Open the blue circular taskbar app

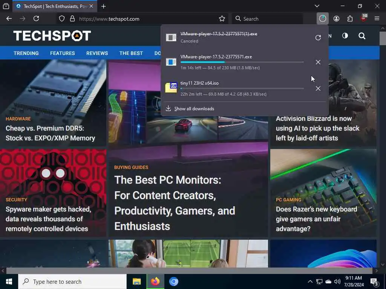point(173,281)
